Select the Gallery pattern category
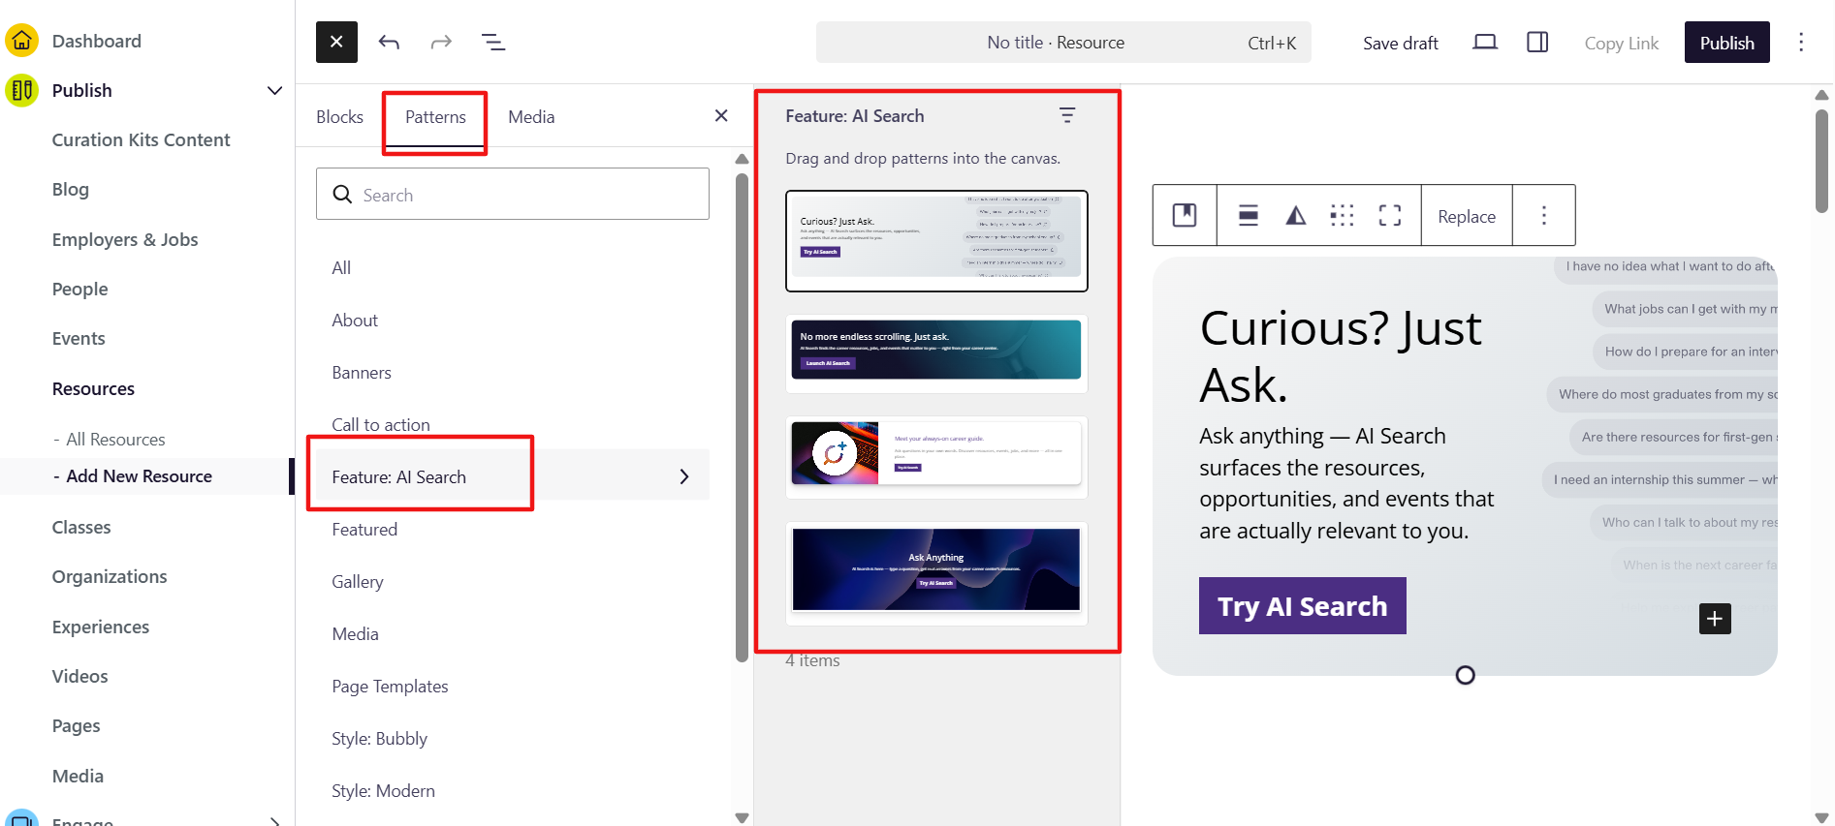 (x=513, y=581)
